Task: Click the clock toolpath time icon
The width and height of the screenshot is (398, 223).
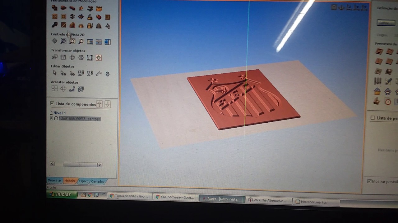Action: [388, 102]
